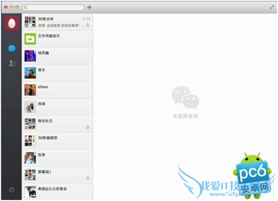The image size is (278, 201).
Task: Toggle fullscreen with the expand arrows icon
Action: point(272,7)
